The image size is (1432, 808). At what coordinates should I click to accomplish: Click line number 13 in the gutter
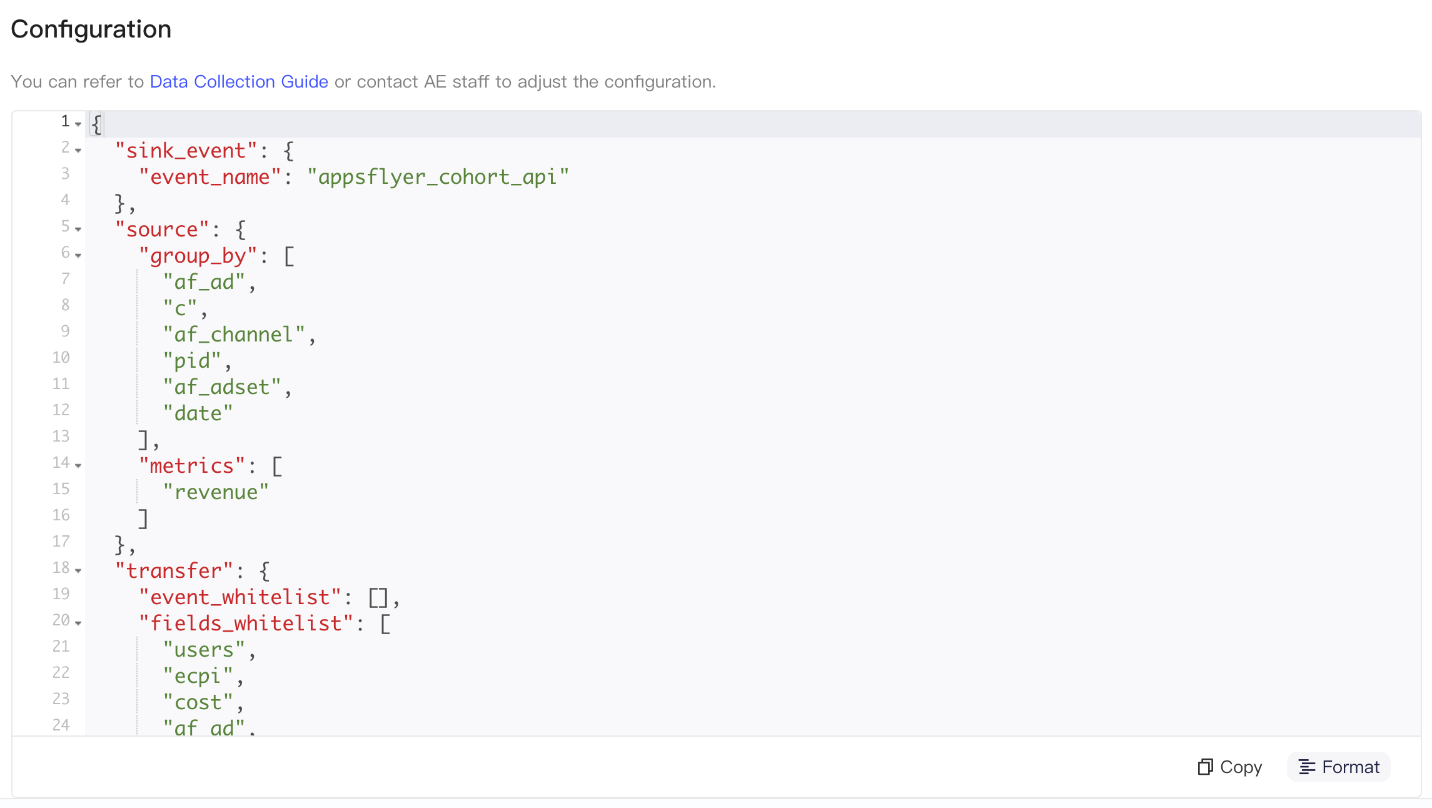coord(61,436)
